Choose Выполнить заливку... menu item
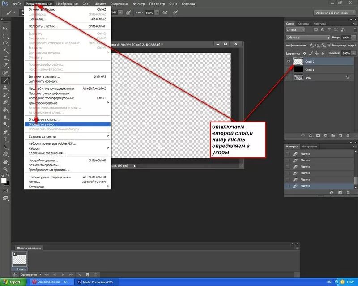This screenshot has width=358, height=286. pos(68,76)
